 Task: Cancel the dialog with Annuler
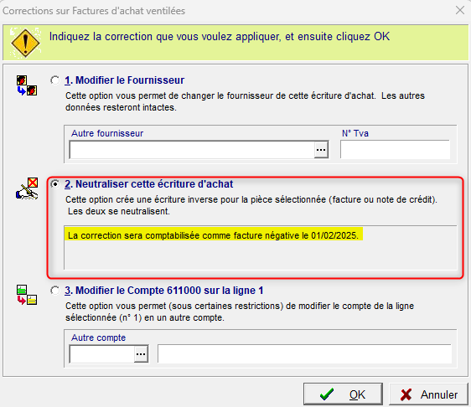(x=428, y=394)
